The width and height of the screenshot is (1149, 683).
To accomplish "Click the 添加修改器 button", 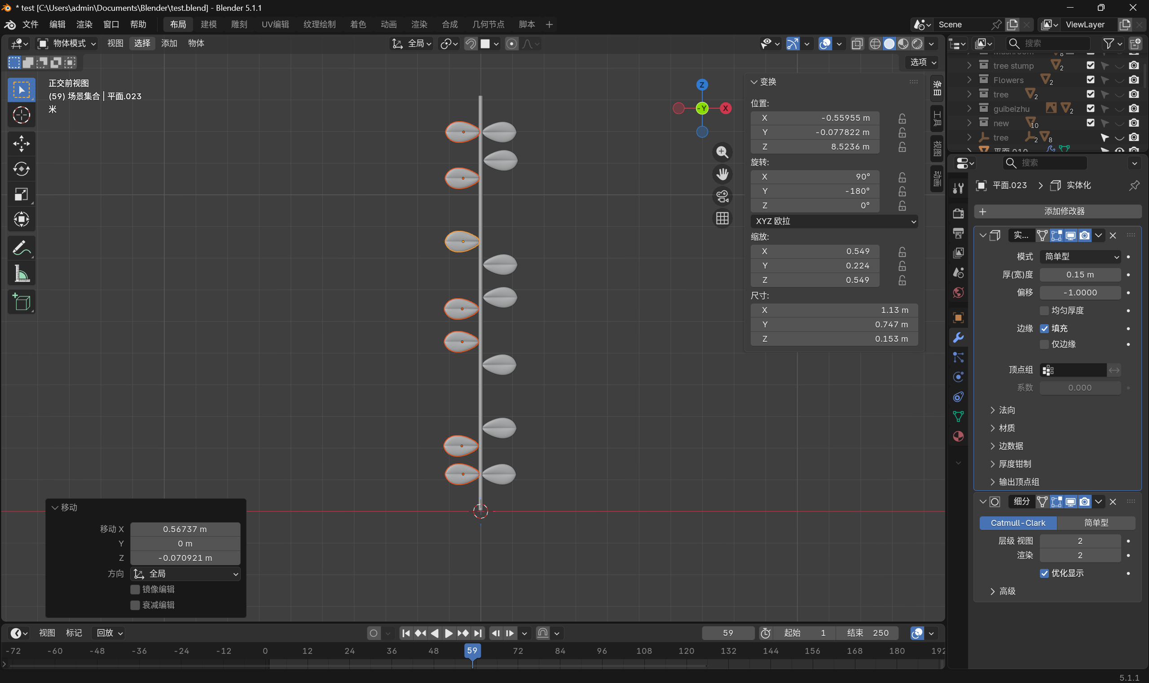I will coord(1057,211).
